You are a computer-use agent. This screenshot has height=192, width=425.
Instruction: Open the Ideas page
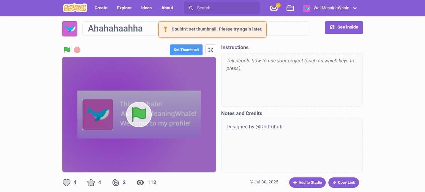pyautogui.click(x=146, y=8)
